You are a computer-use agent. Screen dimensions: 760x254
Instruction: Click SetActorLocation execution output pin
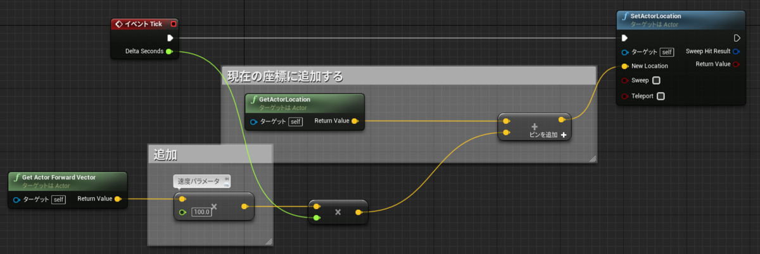[737, 38]
